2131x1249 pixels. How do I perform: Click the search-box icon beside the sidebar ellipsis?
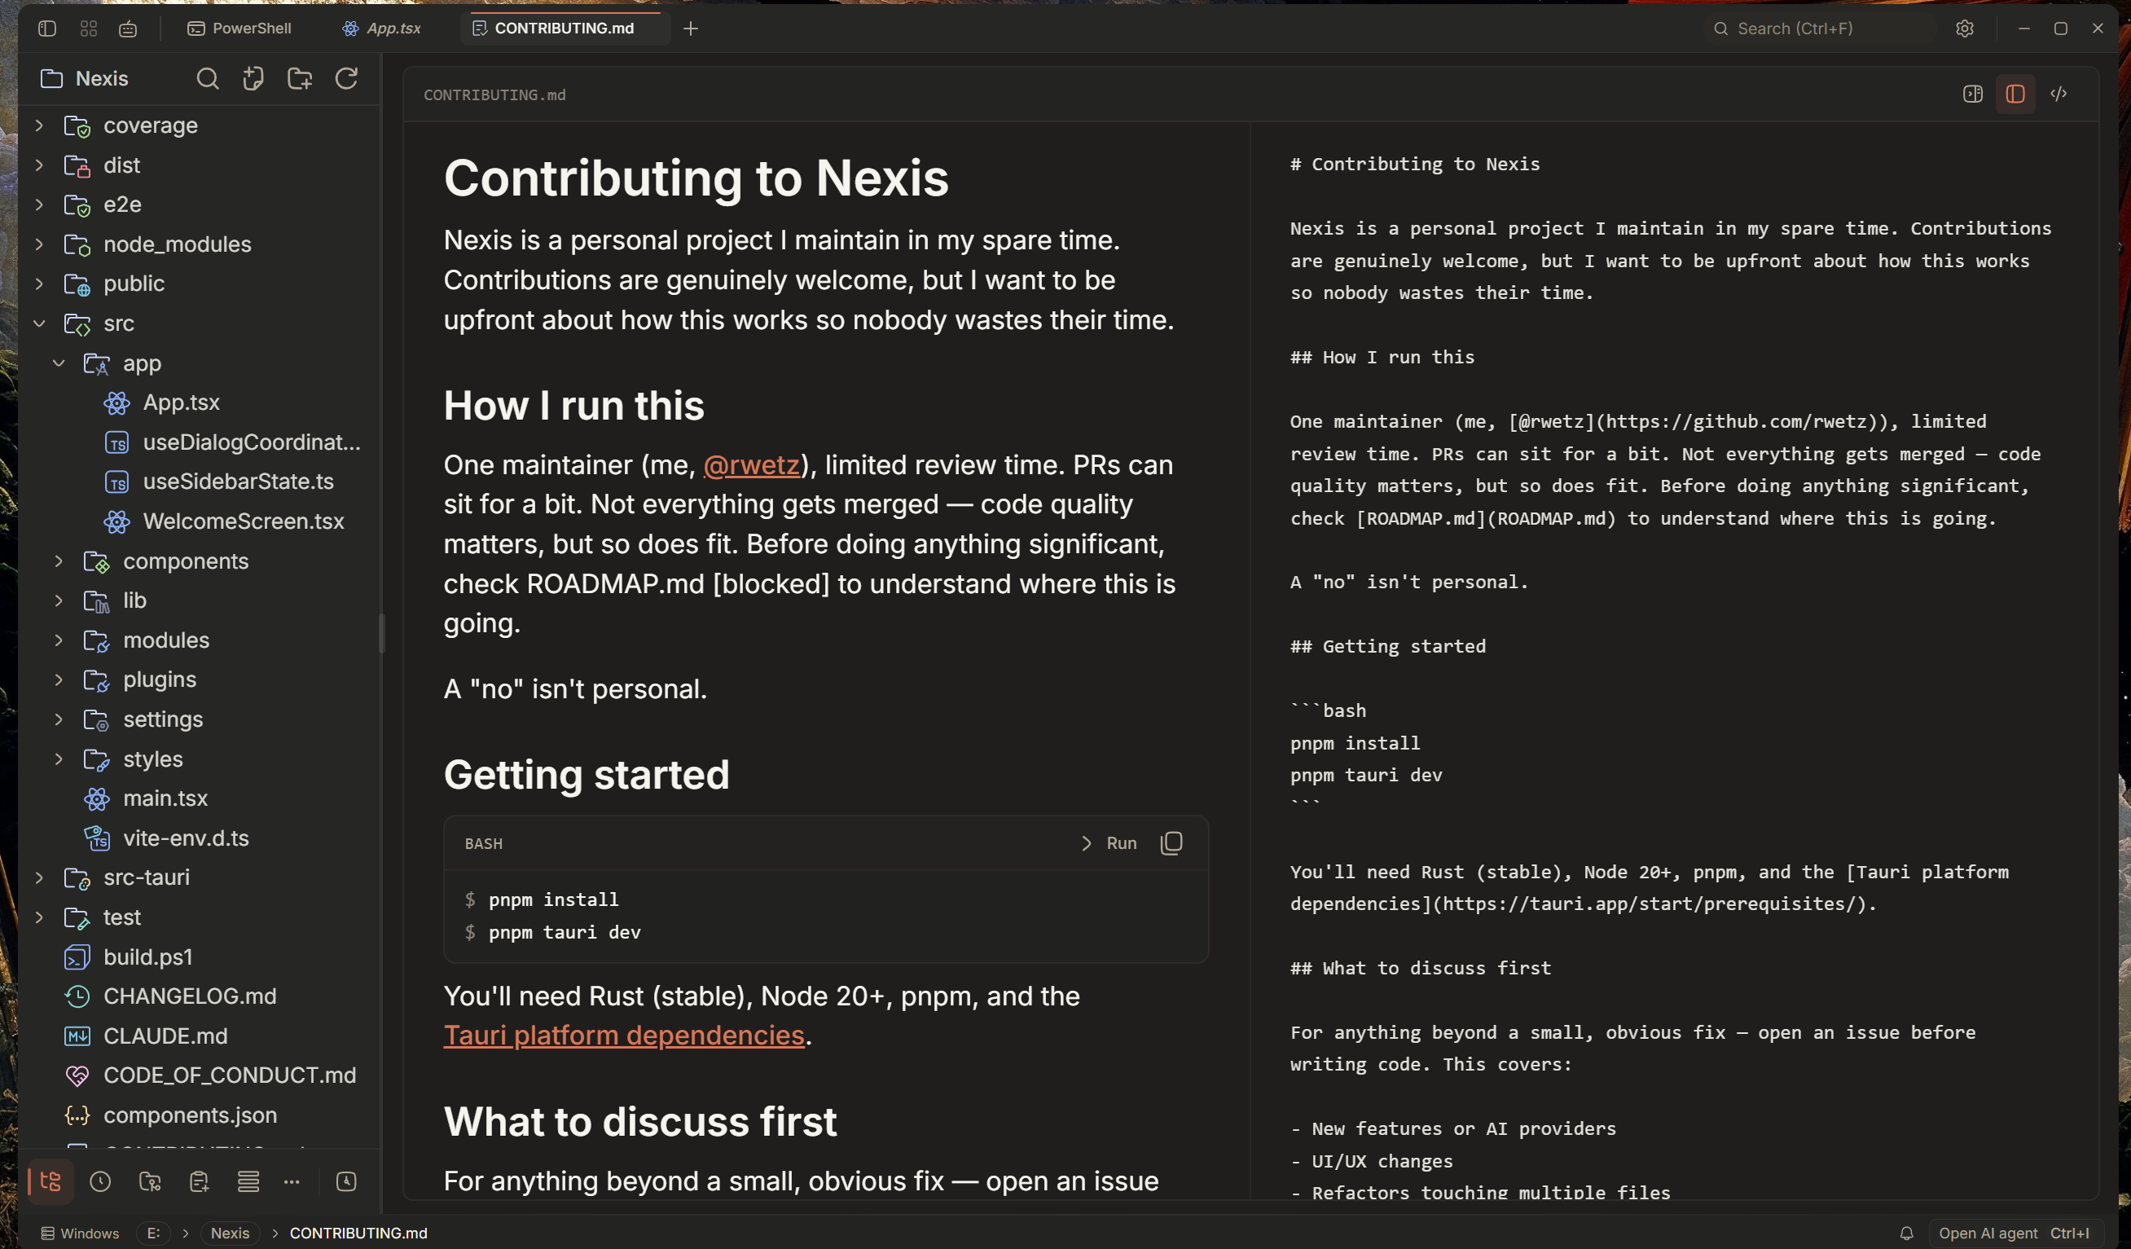347,1181
